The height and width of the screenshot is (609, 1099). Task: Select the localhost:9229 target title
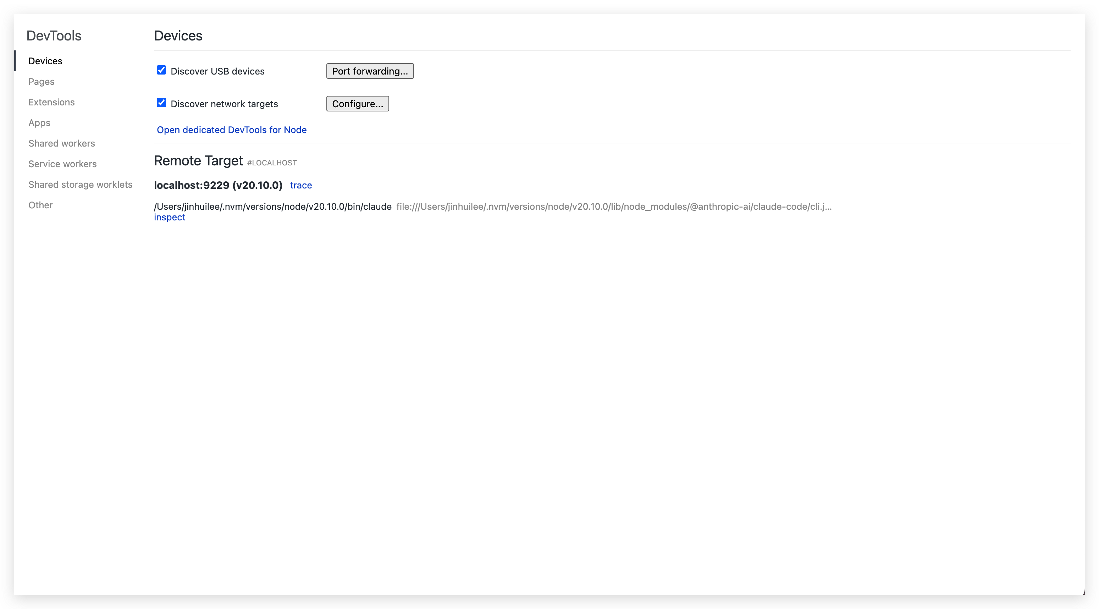point(217,185)
